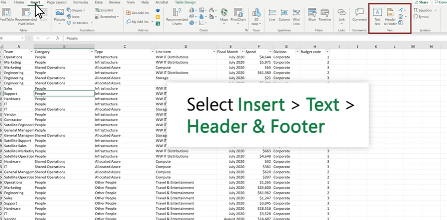Screen dimensions: 447x220
Task: Select column header C
Action: (125, 46)
